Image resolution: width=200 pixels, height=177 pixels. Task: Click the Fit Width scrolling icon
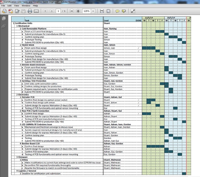pyautogui.click(x=102, y=11)
